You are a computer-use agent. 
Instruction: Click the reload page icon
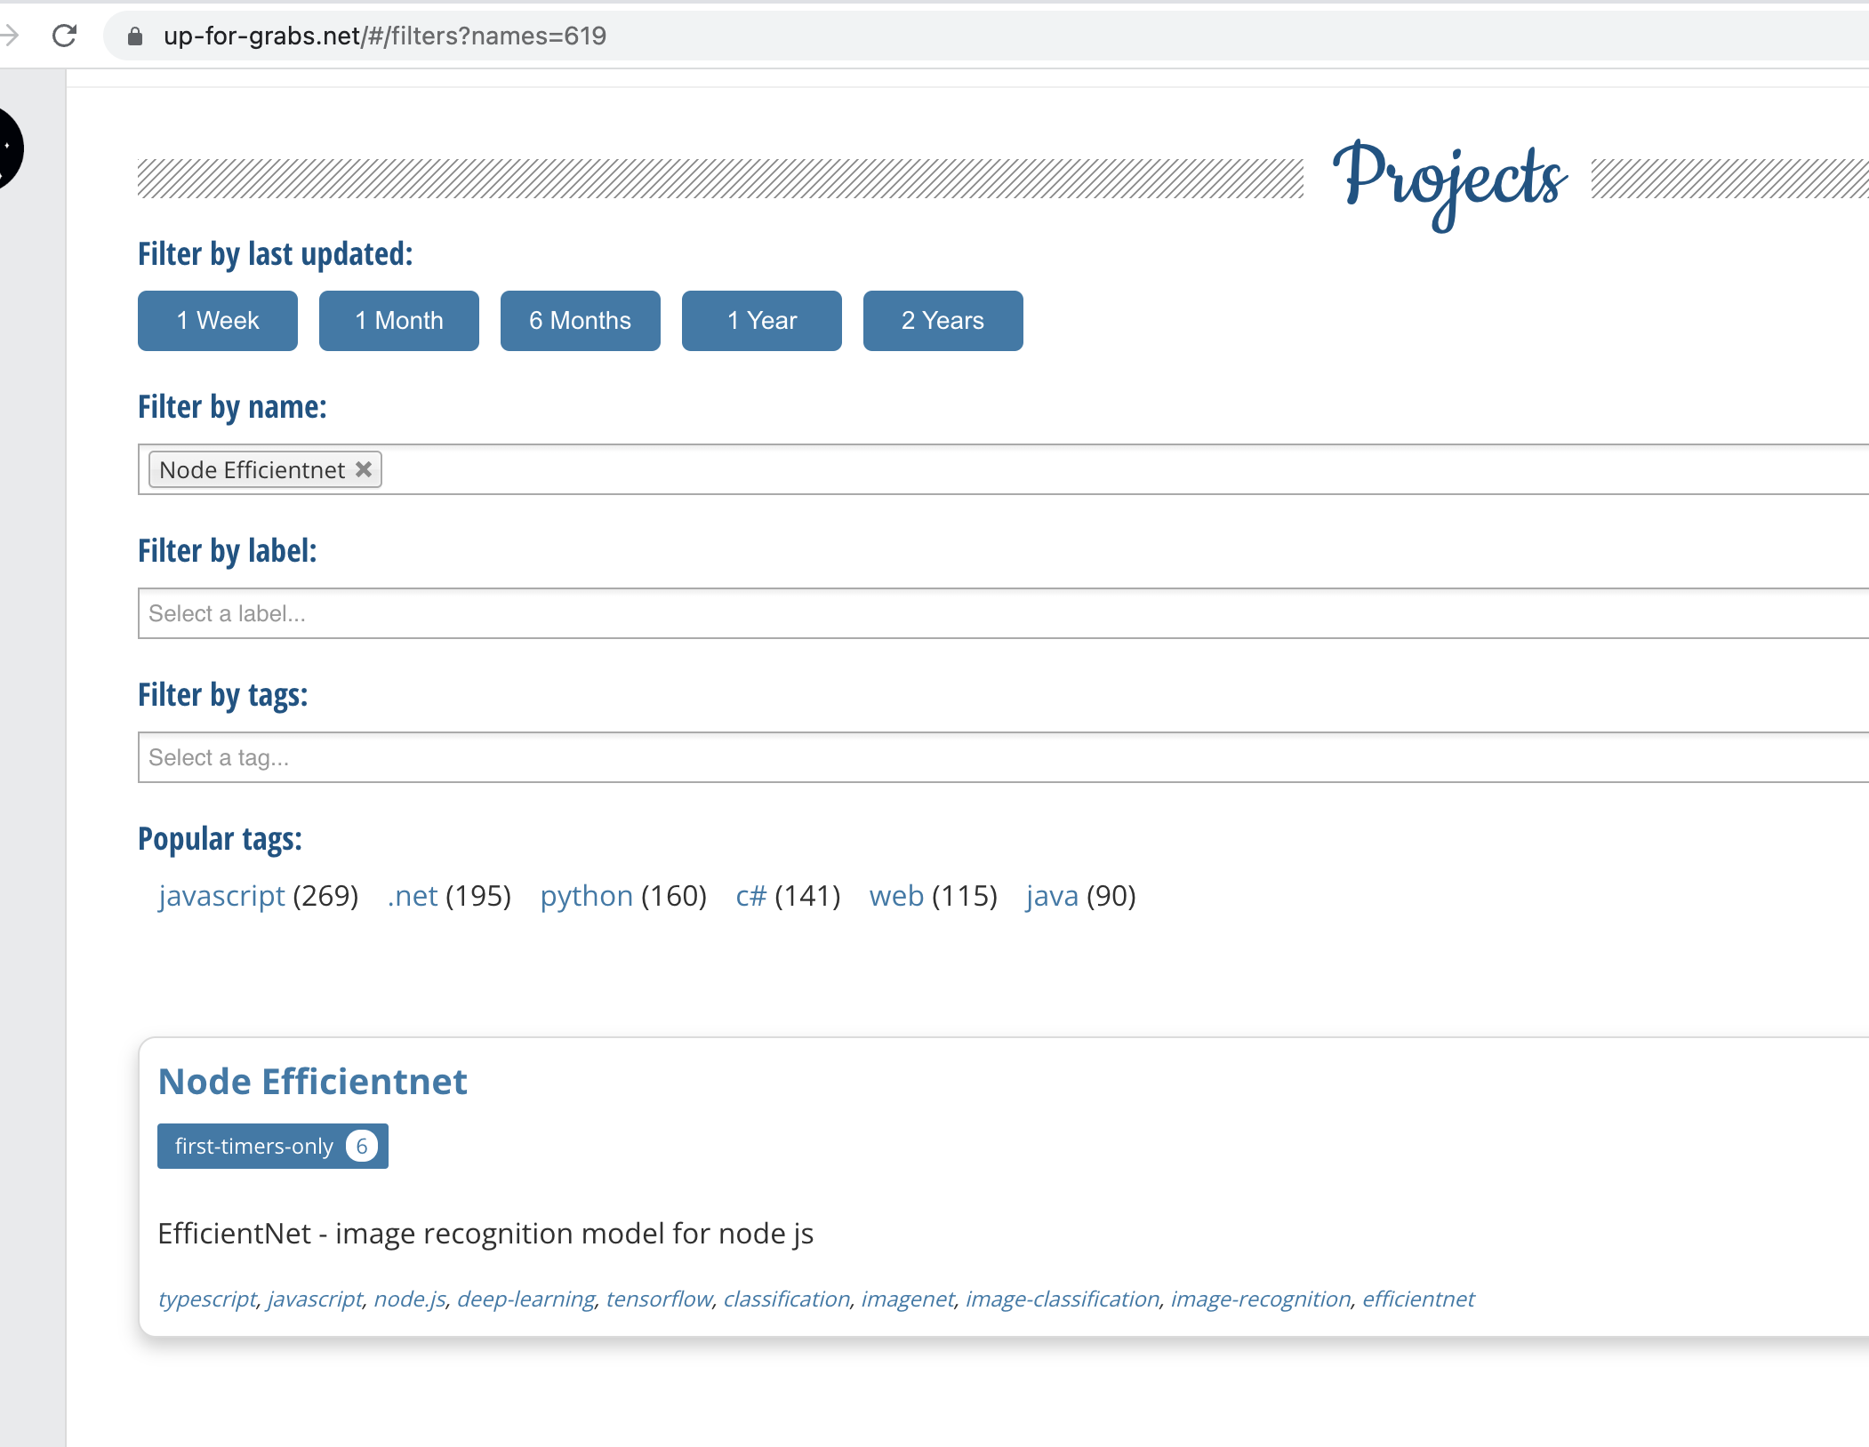tap(62, 36)
